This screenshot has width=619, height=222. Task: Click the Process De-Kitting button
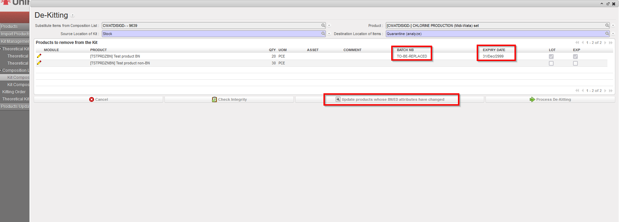pos(550,99)
